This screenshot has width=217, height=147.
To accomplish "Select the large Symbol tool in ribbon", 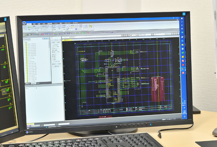I will click(x=25, y=28).
